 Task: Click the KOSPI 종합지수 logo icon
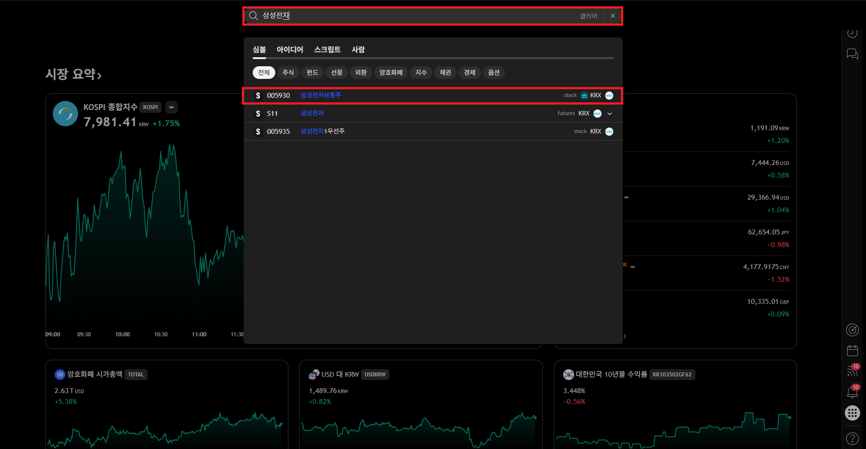[x=65, y=114]
